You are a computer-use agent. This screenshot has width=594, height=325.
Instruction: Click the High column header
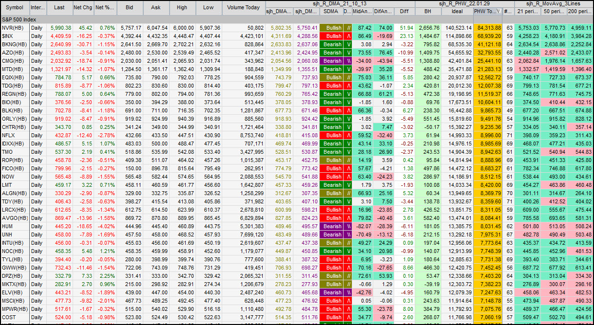(x=182, y=7)
